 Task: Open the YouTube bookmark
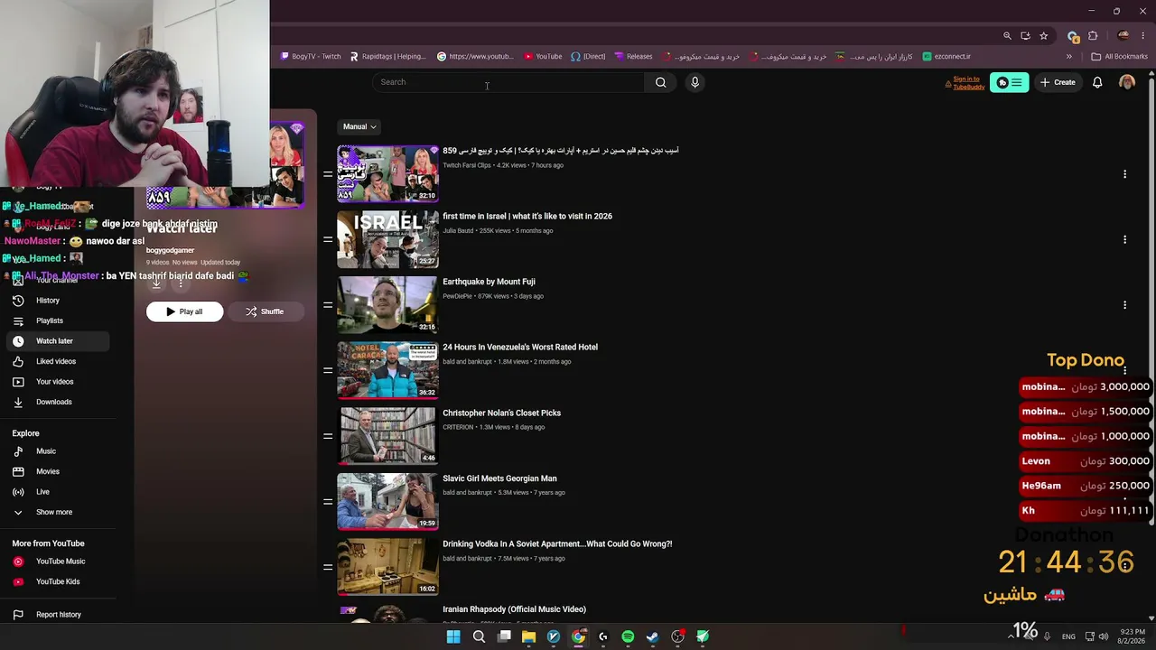click(543, 56)
